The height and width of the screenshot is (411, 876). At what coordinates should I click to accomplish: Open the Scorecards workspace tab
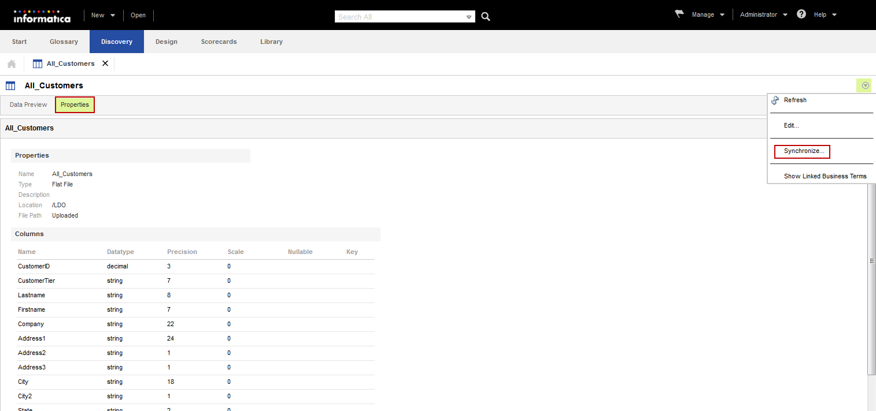pos(219,42)
